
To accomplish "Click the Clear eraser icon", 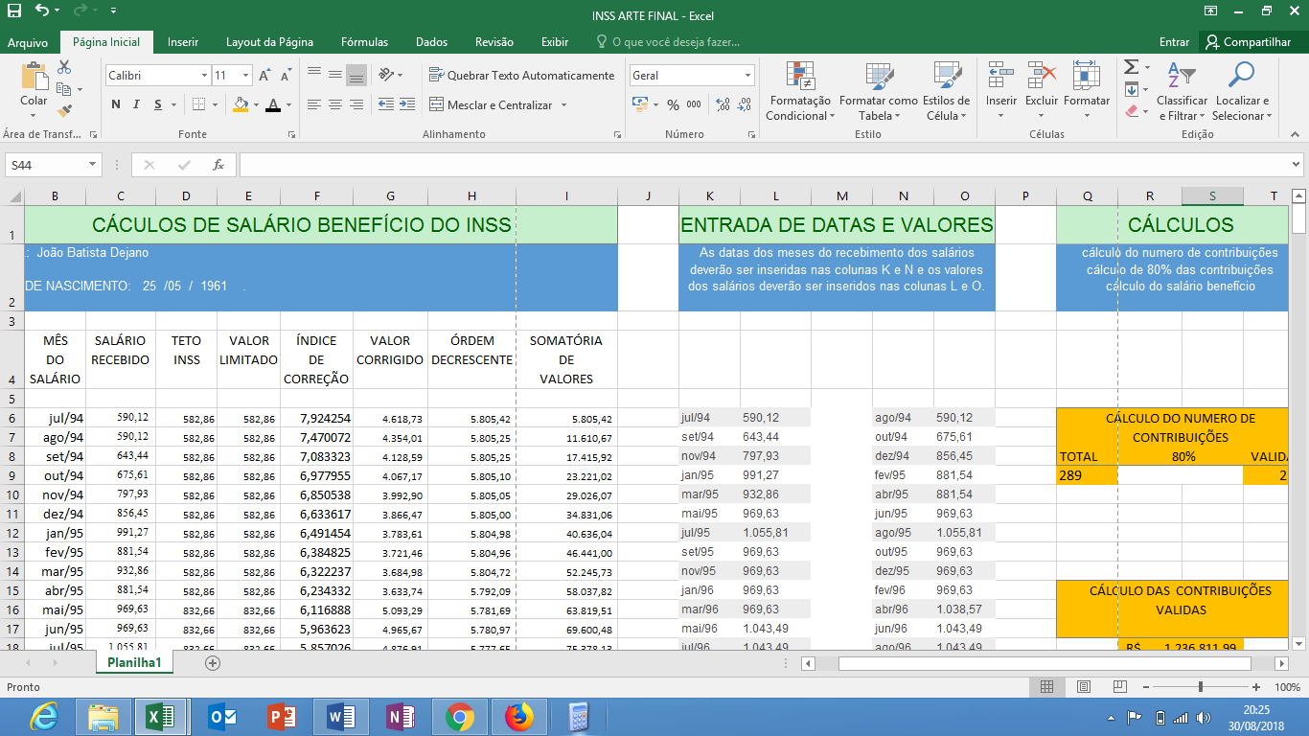I will 1131,111.
